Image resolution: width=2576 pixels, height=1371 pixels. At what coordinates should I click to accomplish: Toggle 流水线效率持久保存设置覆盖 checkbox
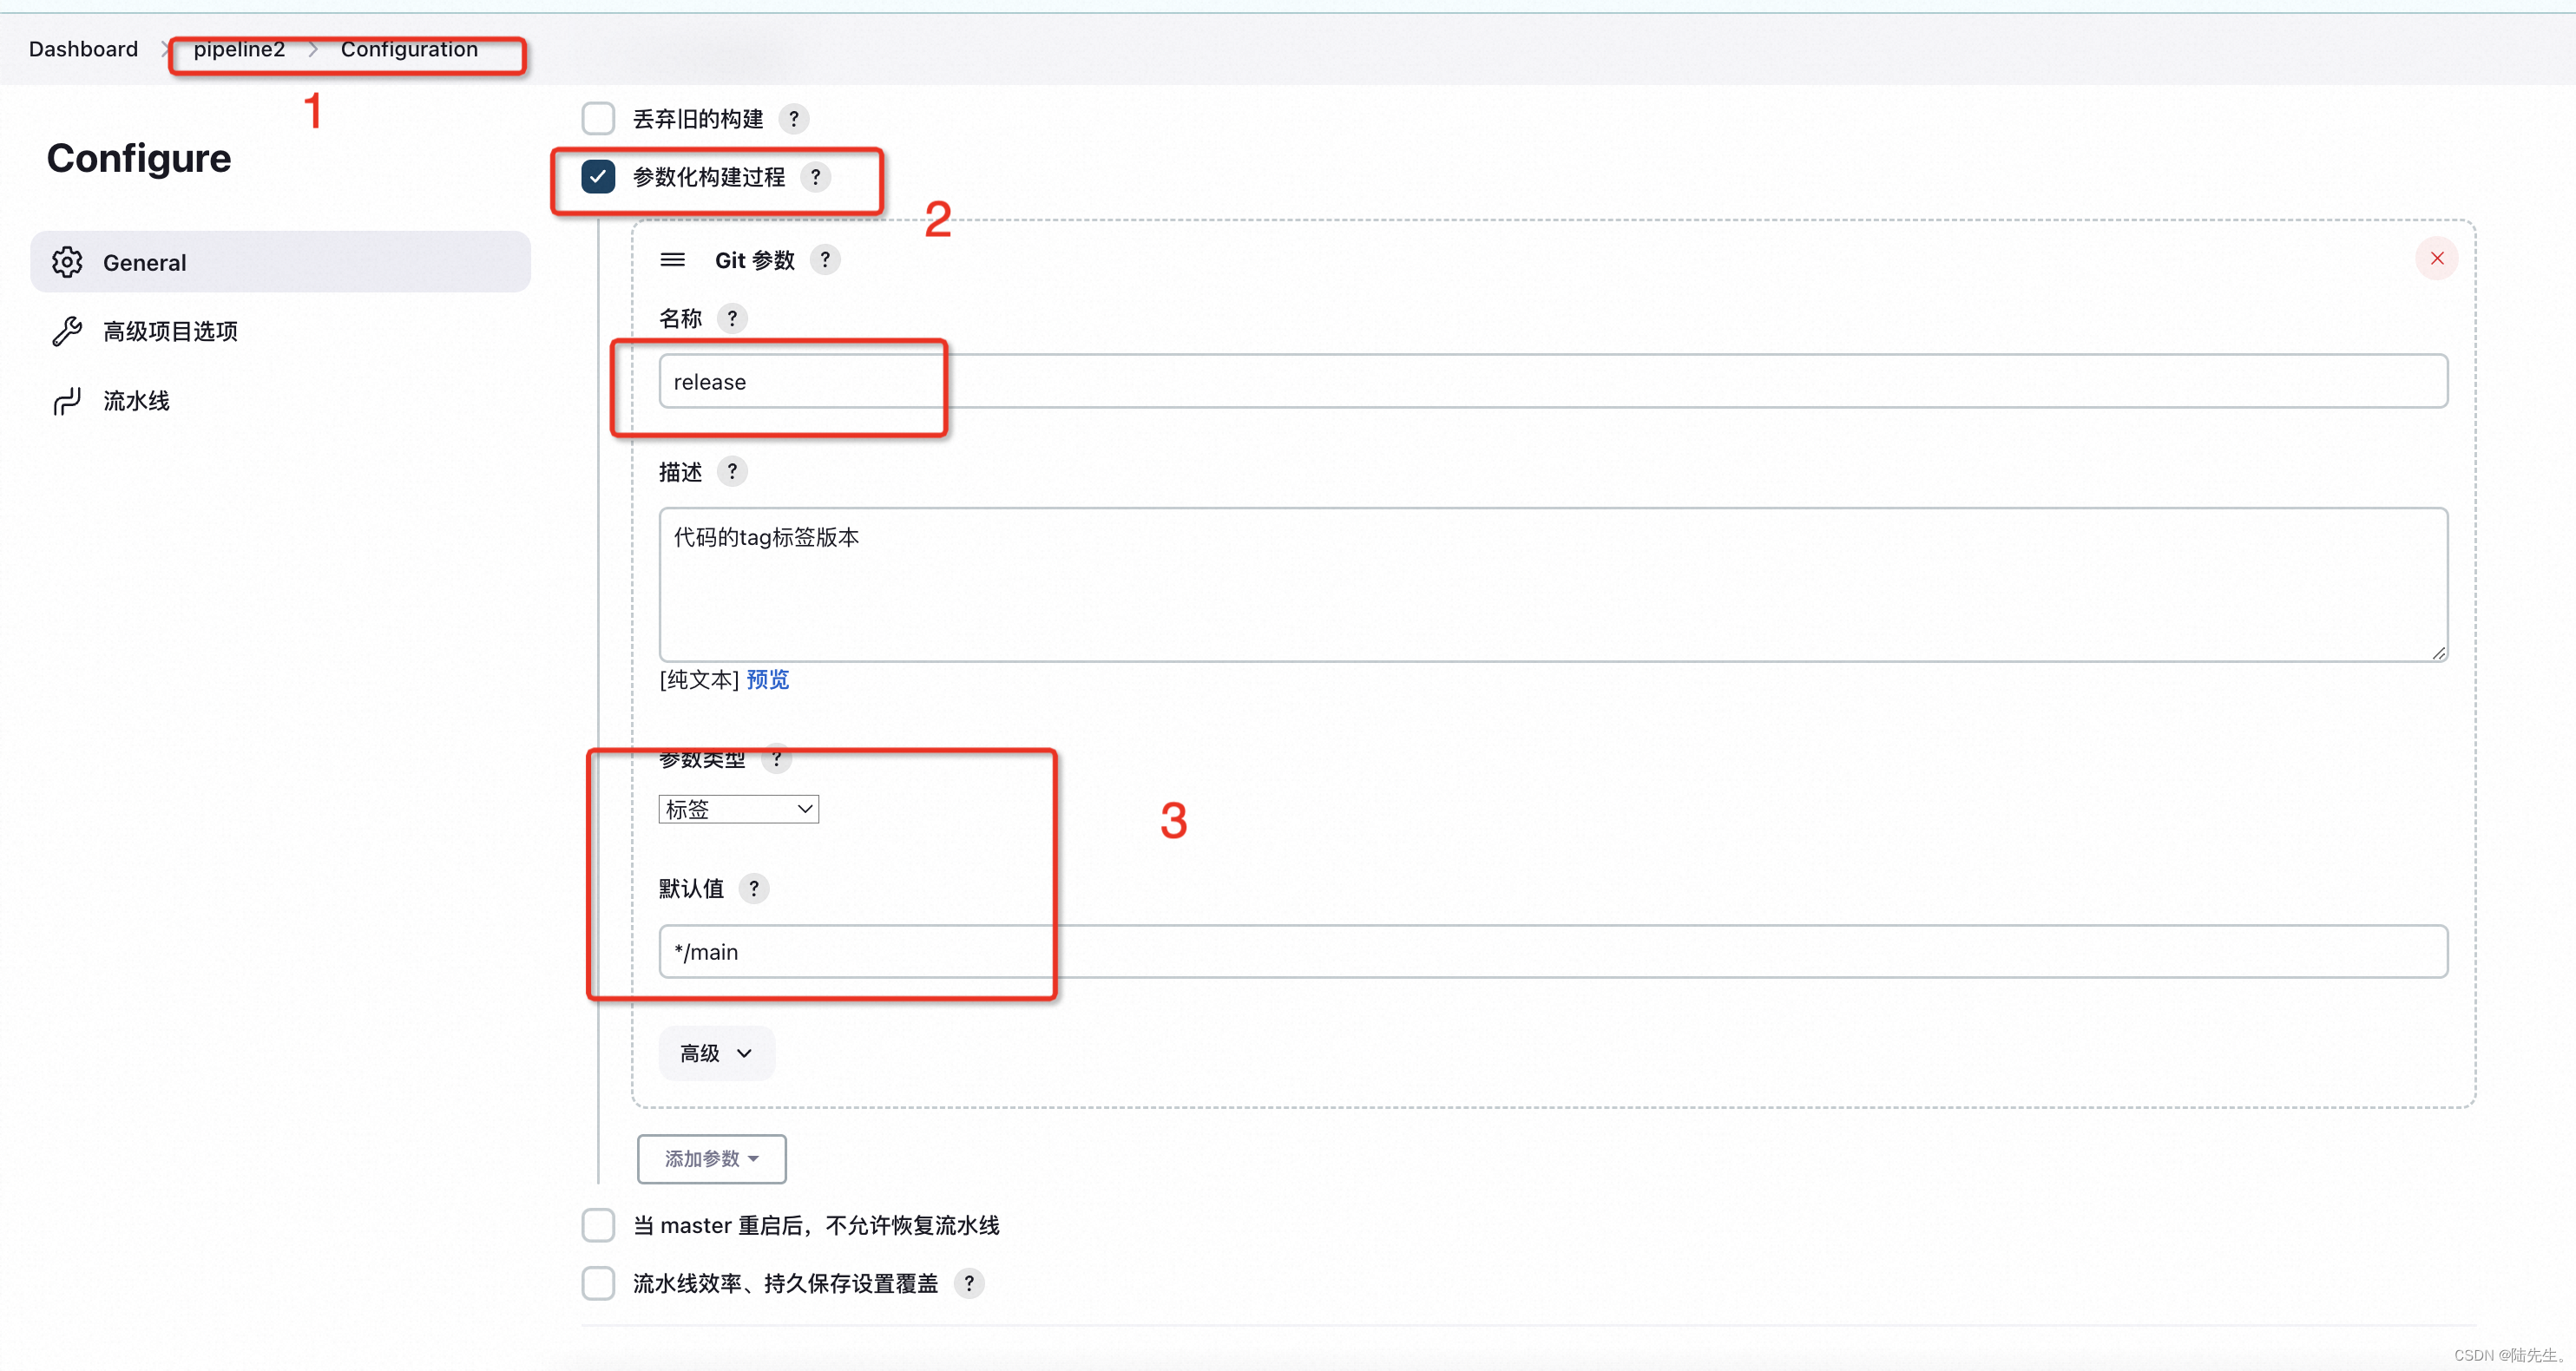[x=598, y=1282]
